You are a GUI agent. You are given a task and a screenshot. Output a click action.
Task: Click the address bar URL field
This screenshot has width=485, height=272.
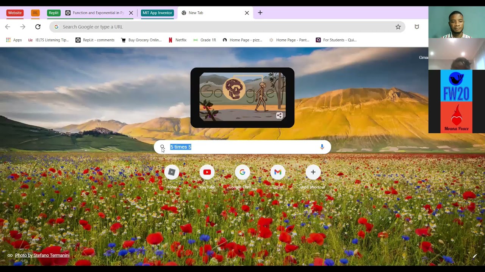227,27
